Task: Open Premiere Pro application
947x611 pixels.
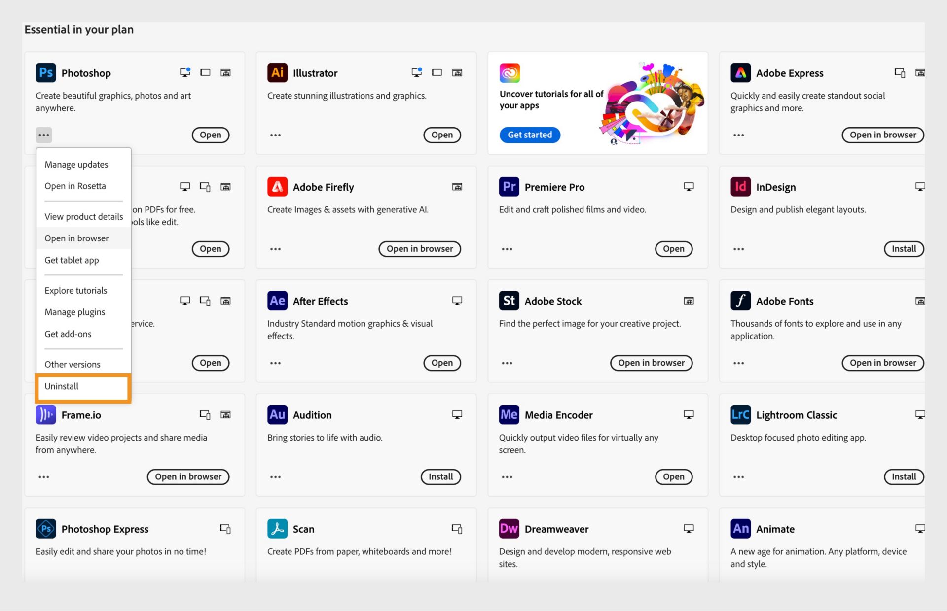Action: coord(672,248)
